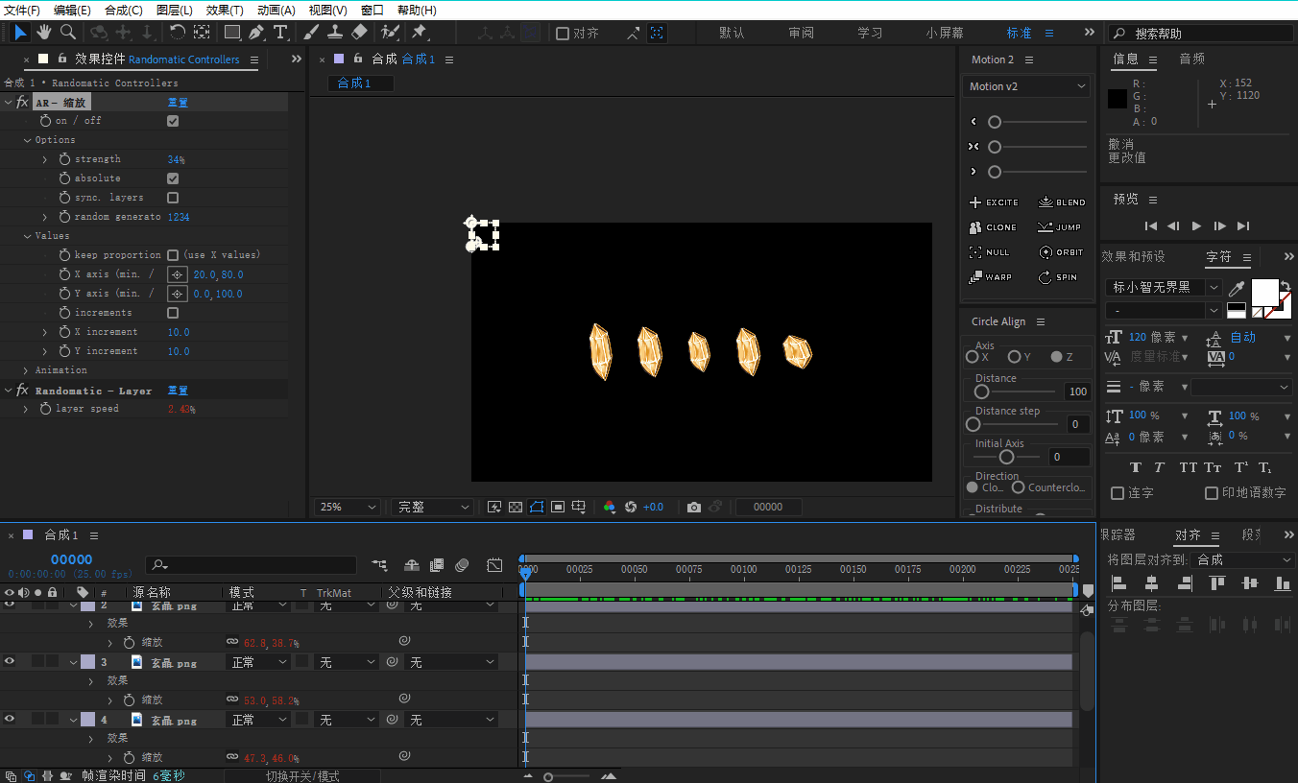This screenshot has width=1298, height=783.
Task: Adjust the Circle Align Distance slider
Action: [981, 391]
